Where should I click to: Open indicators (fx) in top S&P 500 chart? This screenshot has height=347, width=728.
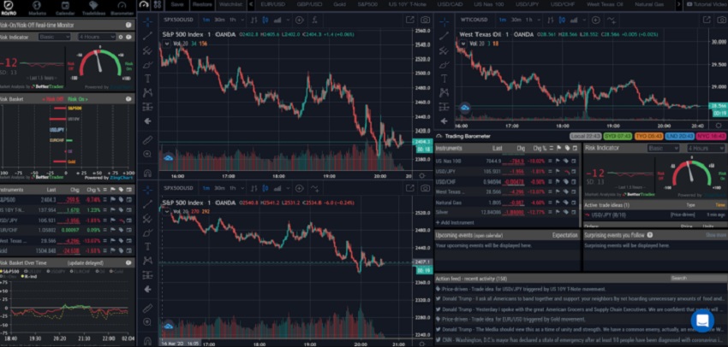(x=315, y=20)
